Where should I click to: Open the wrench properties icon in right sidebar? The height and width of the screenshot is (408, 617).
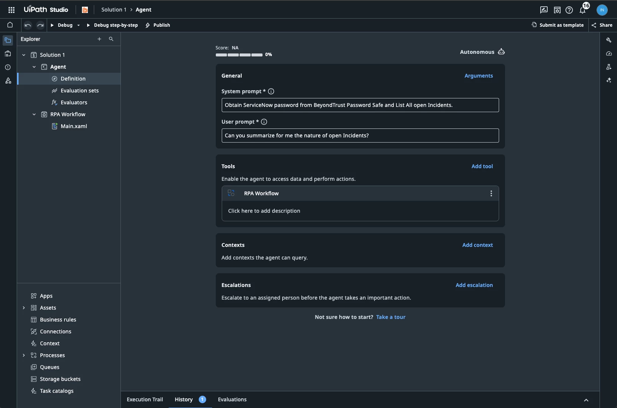tap(608, 40)
